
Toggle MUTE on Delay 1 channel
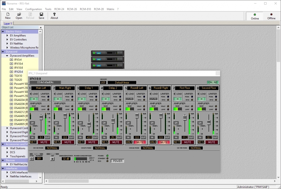[x=92, y=142]
